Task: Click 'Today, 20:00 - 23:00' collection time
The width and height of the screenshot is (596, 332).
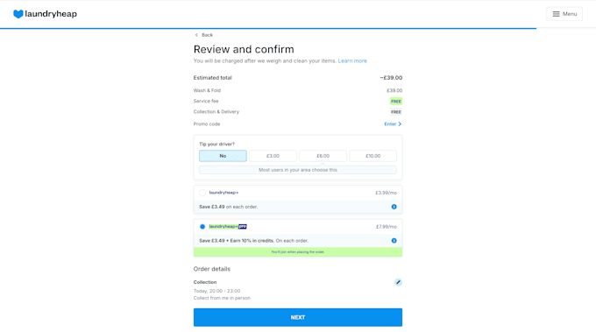Action: coord(216,291)
